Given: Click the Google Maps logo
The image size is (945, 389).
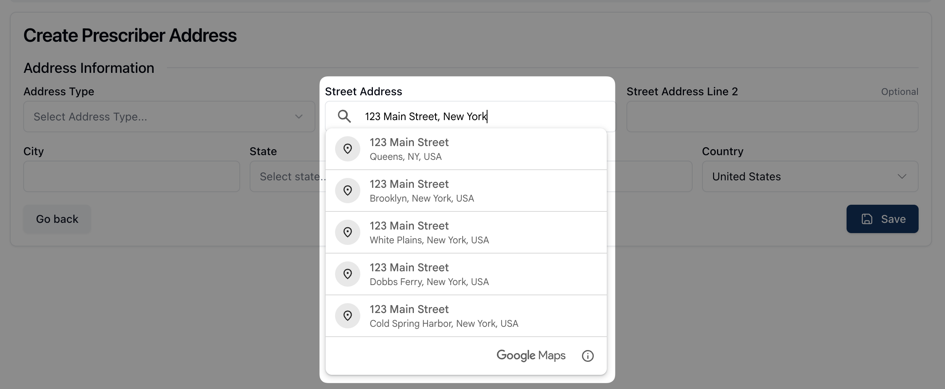Looking at the screenshot, I should 530,356.
